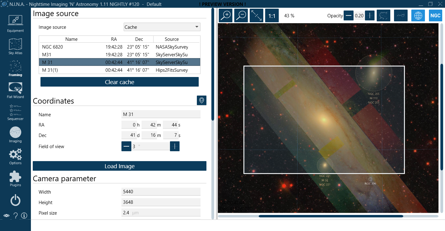Click the sky image vertical scrollbar
The width and height of the screenshot is (445, 231).
tap(442, 117)
